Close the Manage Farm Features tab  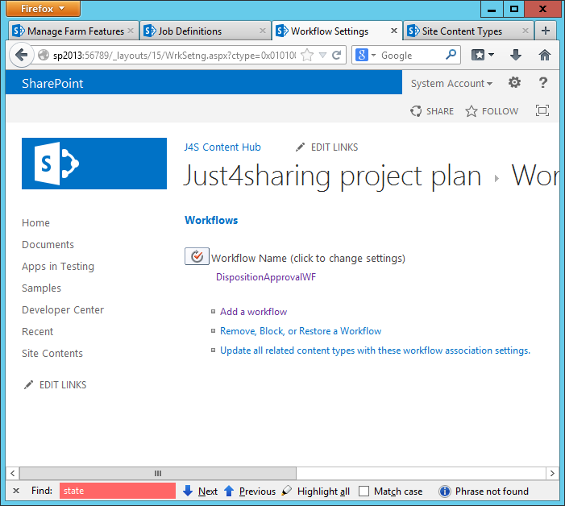pos(131,31)
